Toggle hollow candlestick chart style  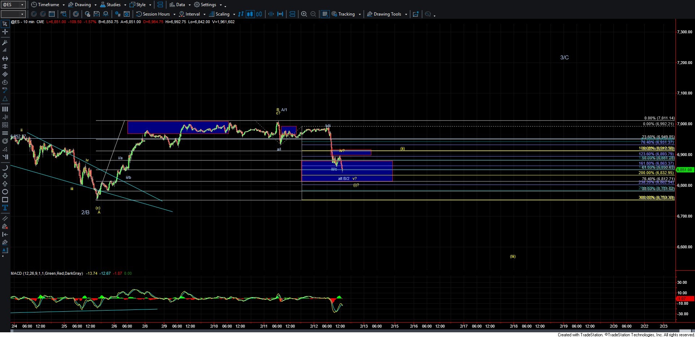click(259, 14)
